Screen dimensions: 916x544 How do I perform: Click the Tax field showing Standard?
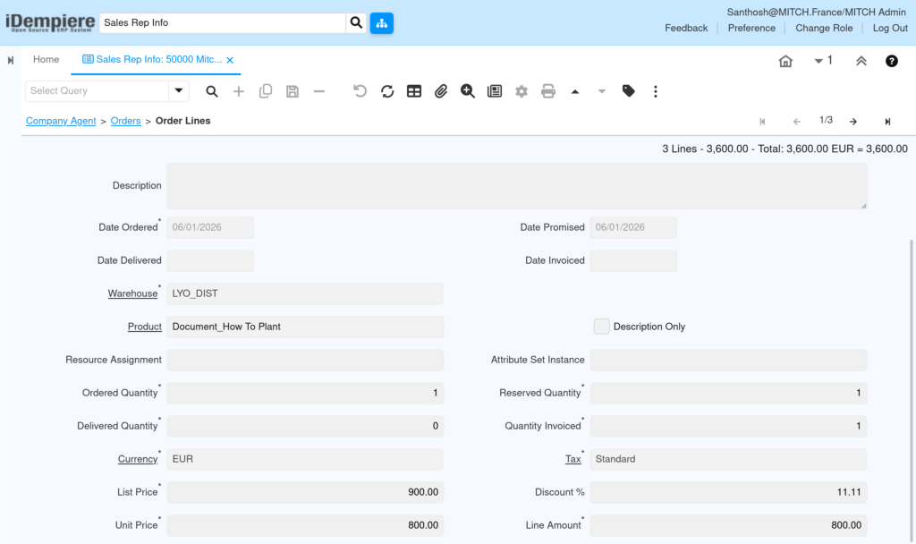point(728,459)
